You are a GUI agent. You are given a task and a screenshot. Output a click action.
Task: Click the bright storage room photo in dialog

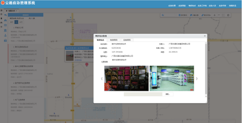pyautogui.click(x=172, y=78)
